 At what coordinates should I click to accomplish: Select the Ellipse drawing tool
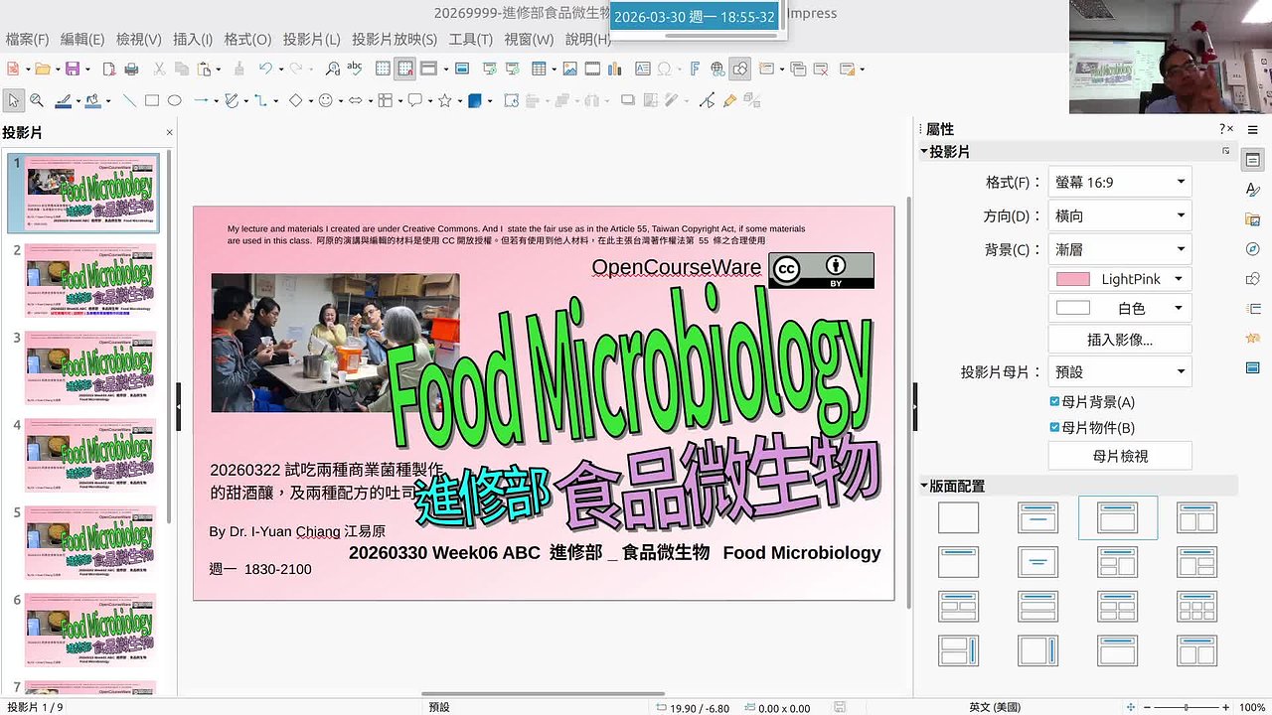[x=174, y=100]
